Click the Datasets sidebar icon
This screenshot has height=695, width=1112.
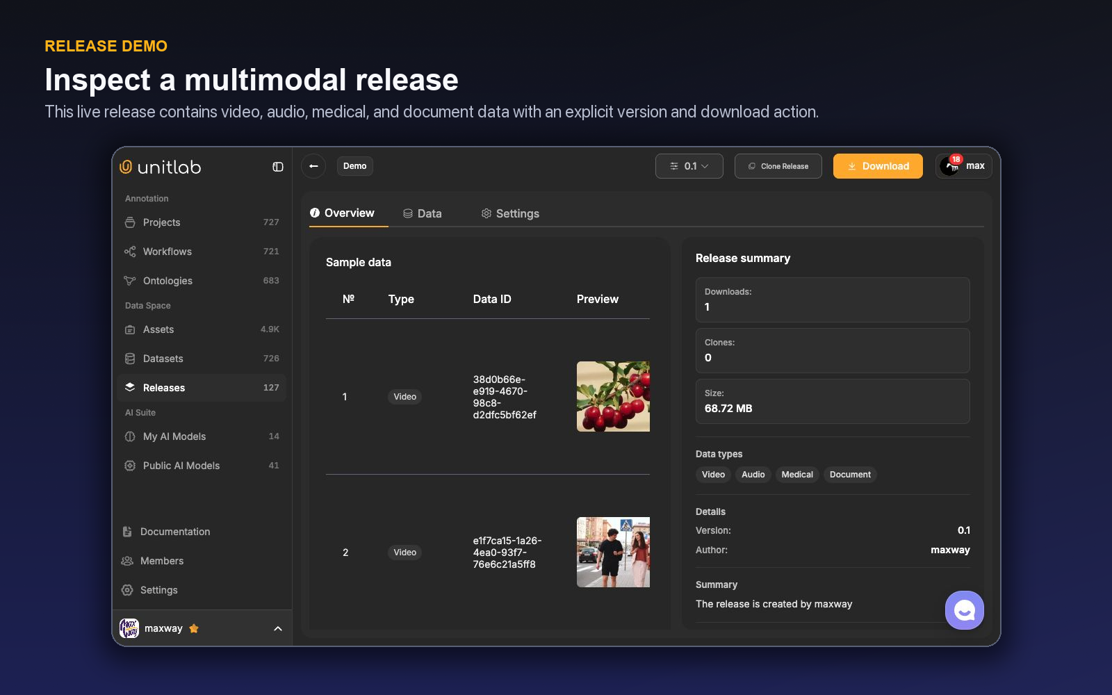click(130, 359)
